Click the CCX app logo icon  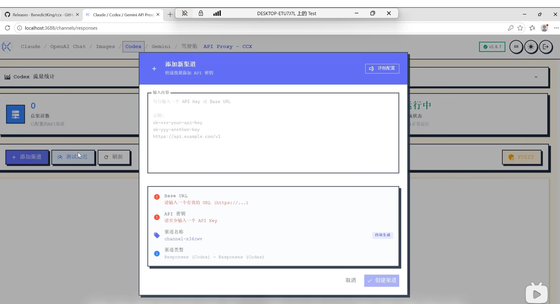pyautogui.click(x=7, y=47)
